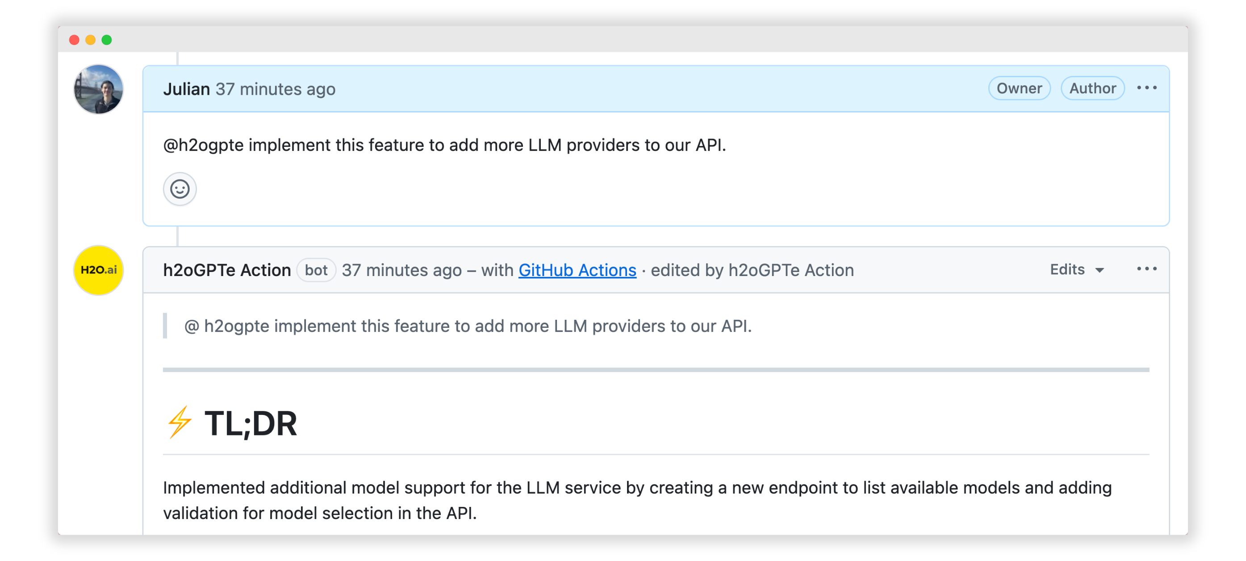Click the H2O.ai bot avatar
Screen dimensions: 1246x561
coord(98,270)
